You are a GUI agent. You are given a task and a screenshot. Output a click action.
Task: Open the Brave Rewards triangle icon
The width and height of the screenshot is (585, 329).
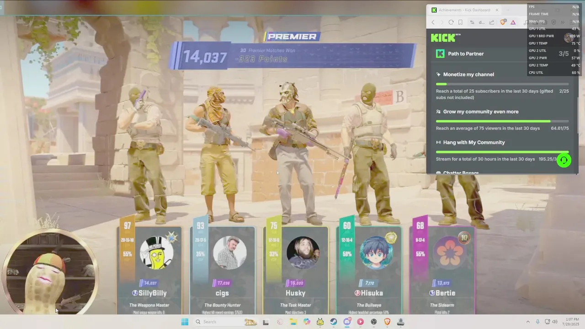tap(513, 22)
